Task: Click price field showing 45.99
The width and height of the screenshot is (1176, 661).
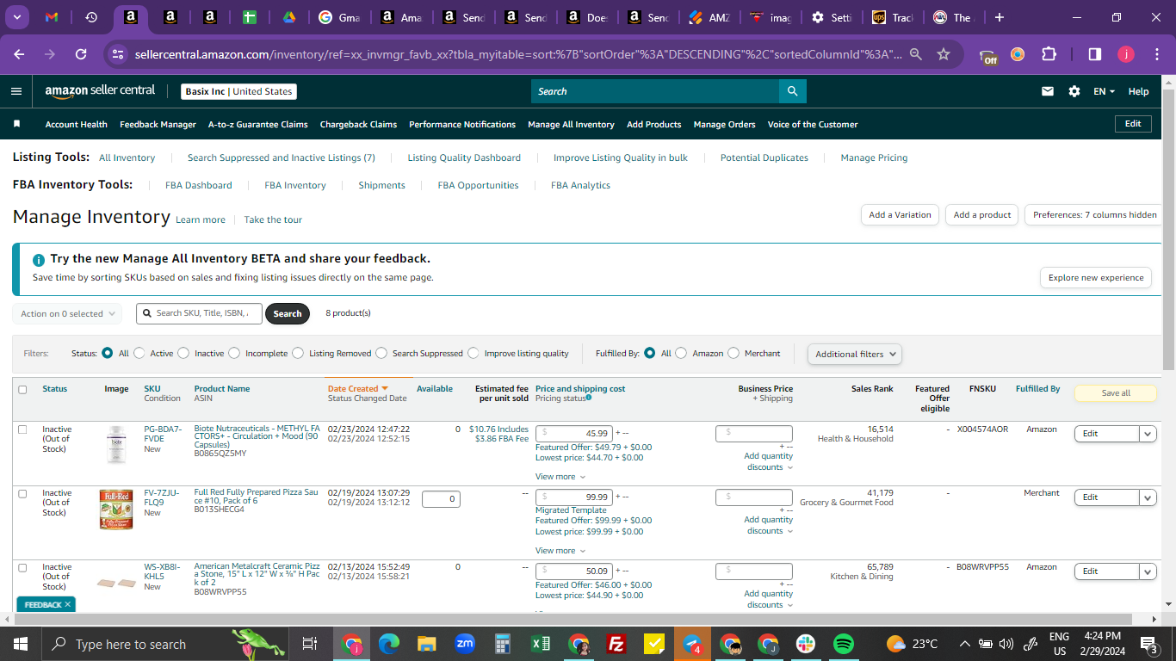Action: click(x=573, y=434)
